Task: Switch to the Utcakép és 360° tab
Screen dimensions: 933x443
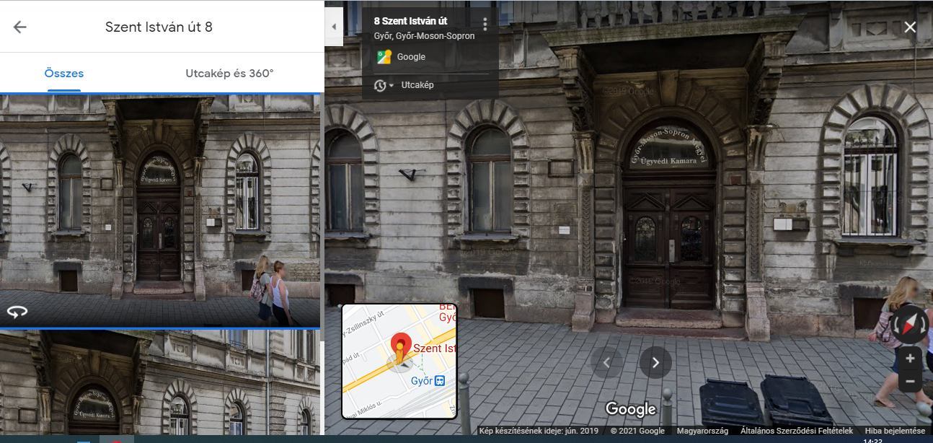Action: 229,74
